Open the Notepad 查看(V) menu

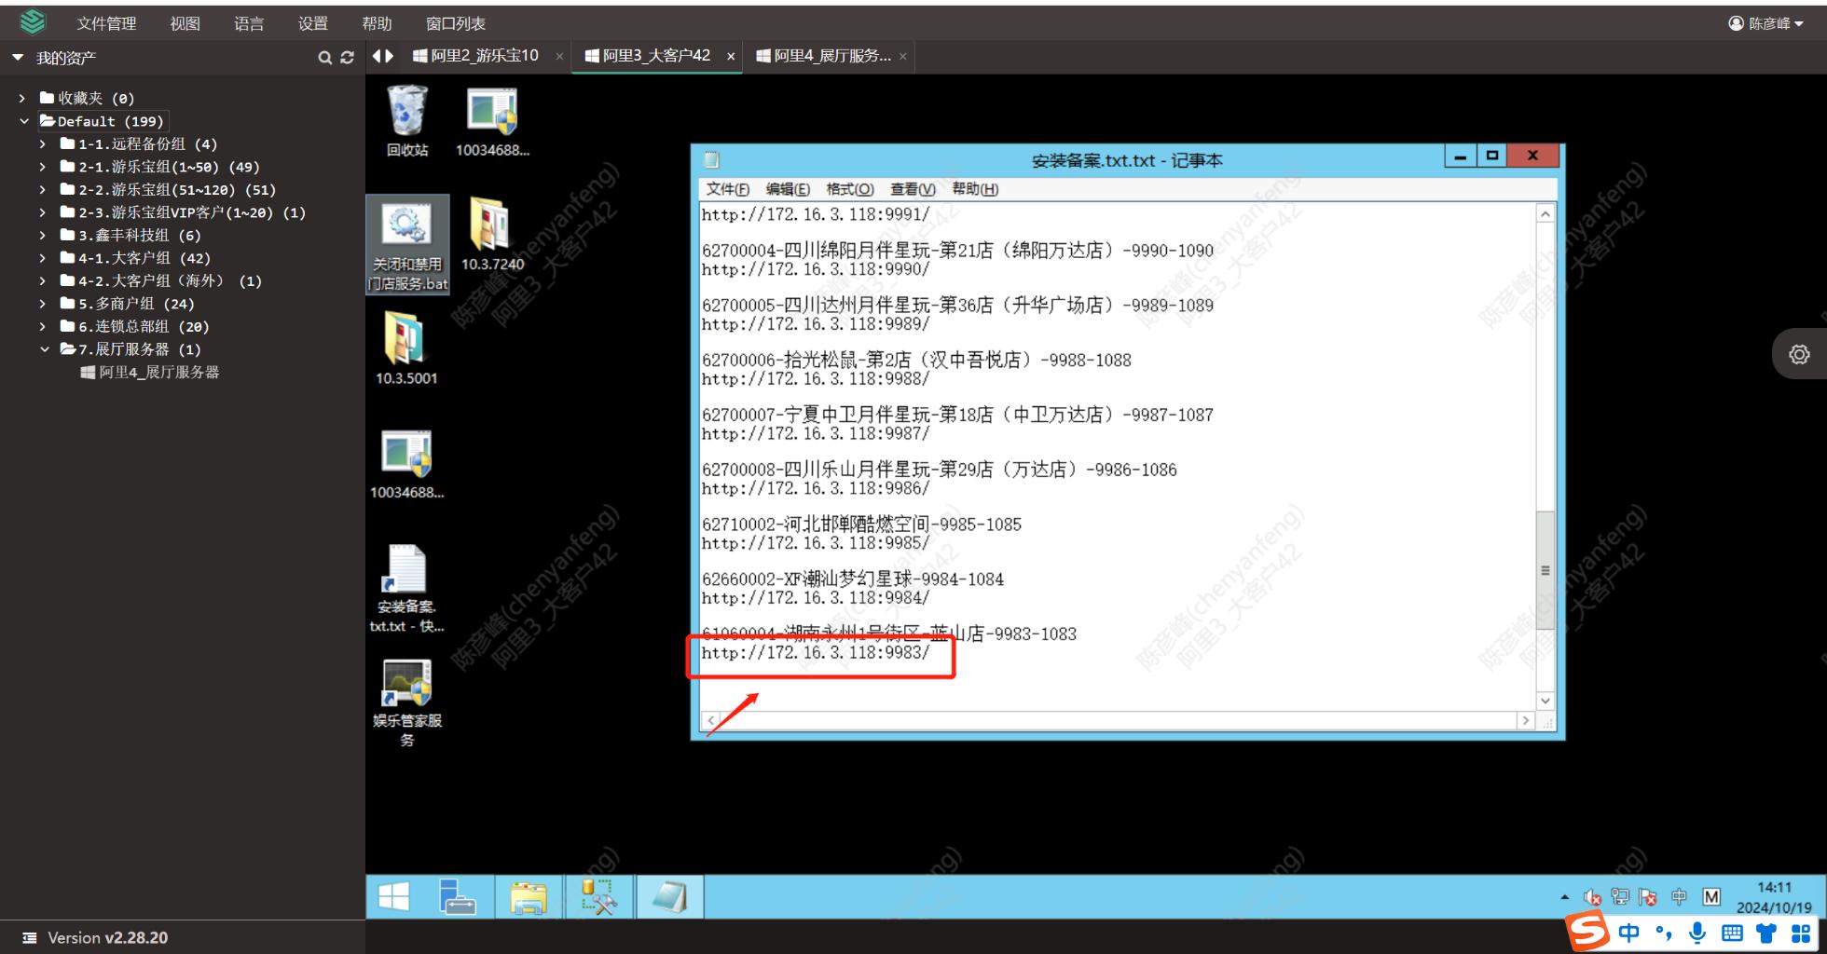(x=913, y=189)
